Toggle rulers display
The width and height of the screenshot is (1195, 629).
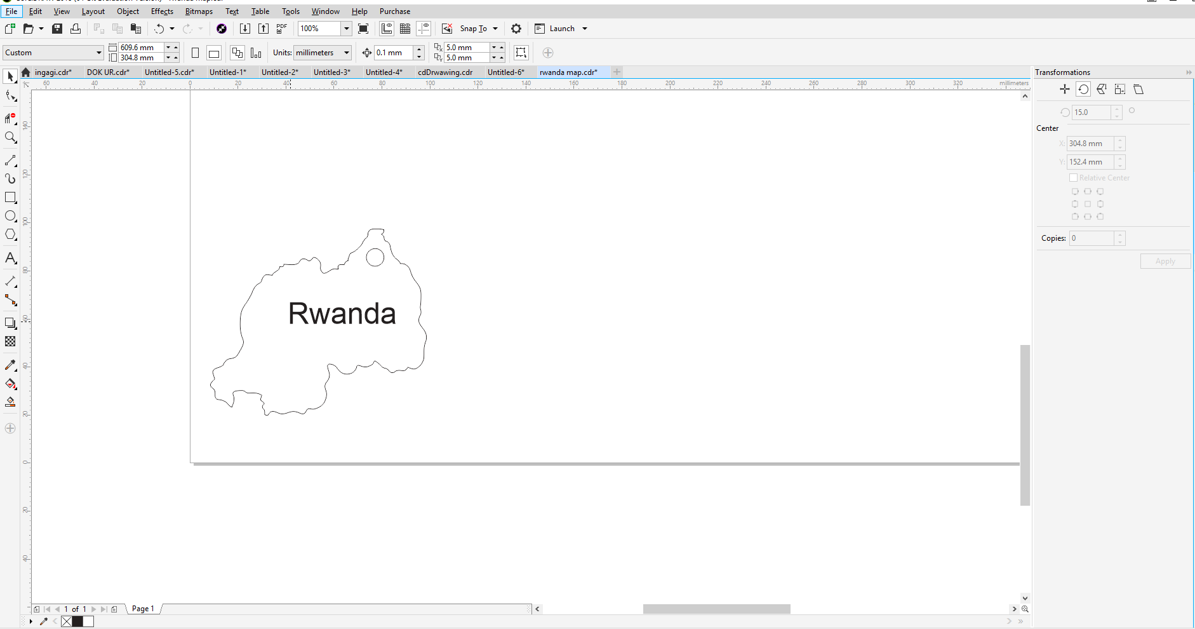coord(387,29)
